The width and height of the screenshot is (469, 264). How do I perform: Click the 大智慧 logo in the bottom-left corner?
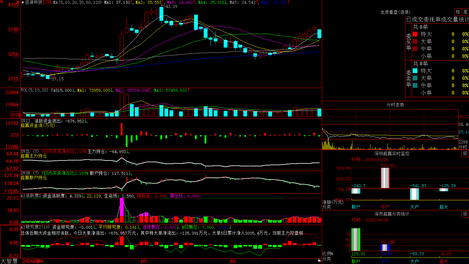tap(9, 261)
